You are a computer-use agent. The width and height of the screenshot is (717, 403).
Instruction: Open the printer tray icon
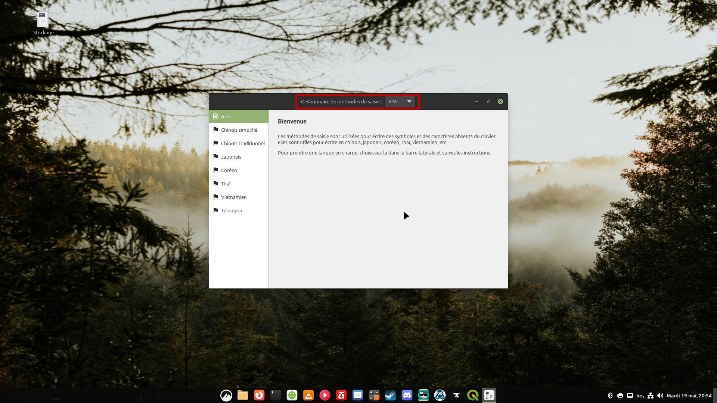coord(620,396)
